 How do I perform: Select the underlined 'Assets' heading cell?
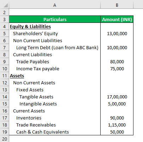[55, 76]
